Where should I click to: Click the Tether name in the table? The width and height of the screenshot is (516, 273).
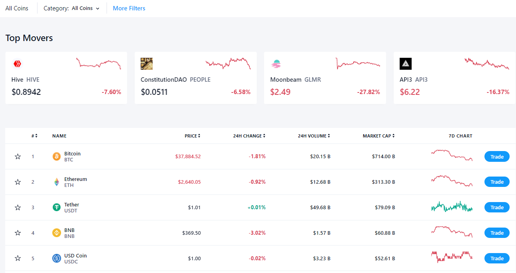pyautogui.click(x=72, y=204)
